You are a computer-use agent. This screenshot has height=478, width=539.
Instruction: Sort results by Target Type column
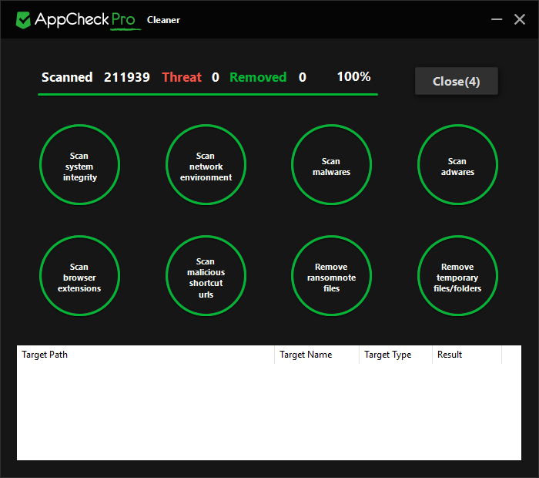point(394,355)
